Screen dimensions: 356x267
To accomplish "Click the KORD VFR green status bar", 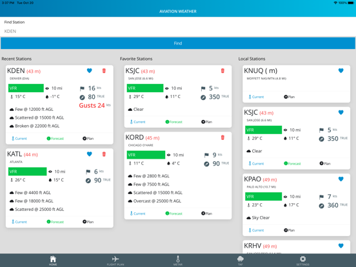I will click(x=146, y=155).
